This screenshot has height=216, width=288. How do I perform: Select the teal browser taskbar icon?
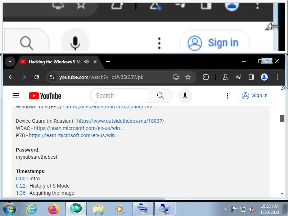pos(76,209)
